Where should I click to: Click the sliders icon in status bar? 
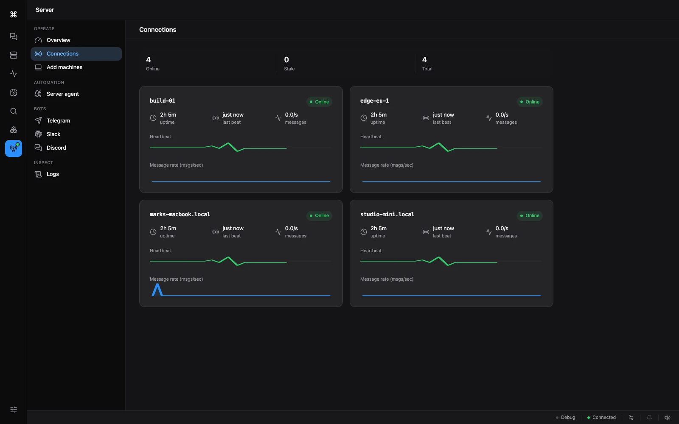coord(631,418)
